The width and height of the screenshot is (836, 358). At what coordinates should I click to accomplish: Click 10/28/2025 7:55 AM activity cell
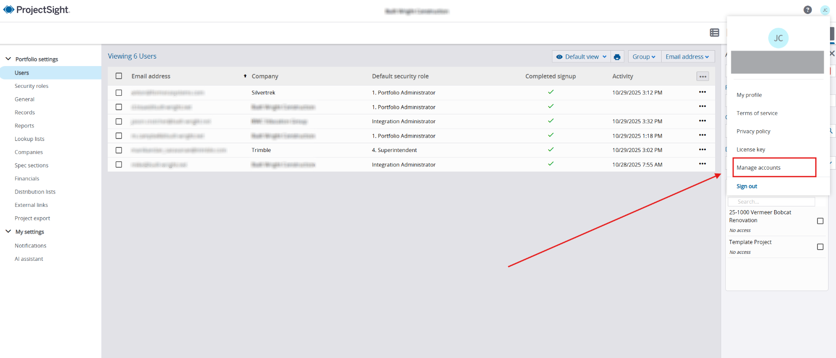coord(637,165)
